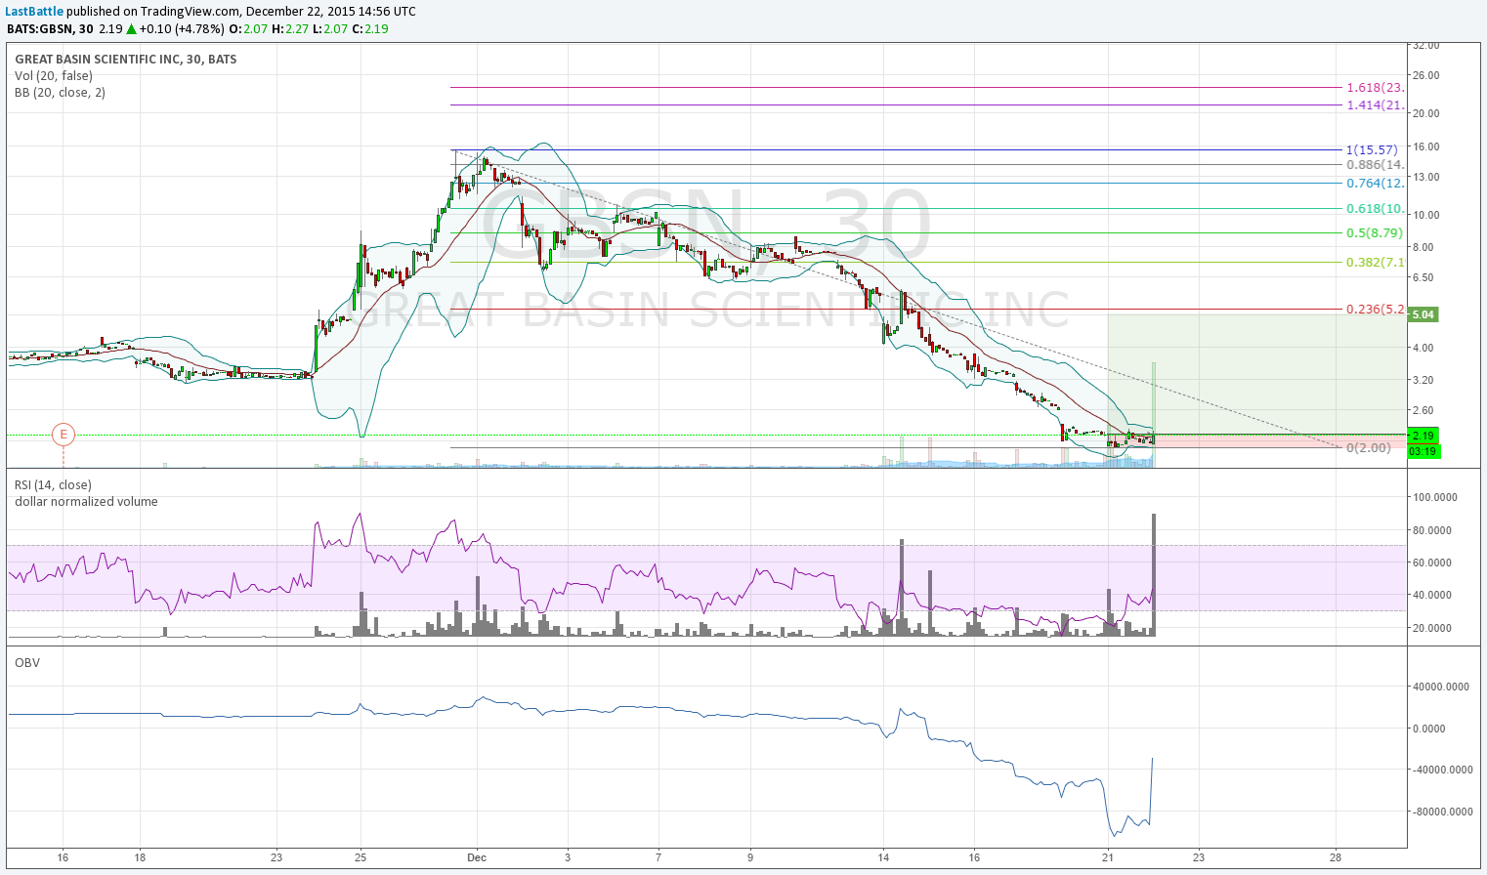
Task: Click the 0(2.00) Fibonacci level label
Action: tap(1368, 448)
